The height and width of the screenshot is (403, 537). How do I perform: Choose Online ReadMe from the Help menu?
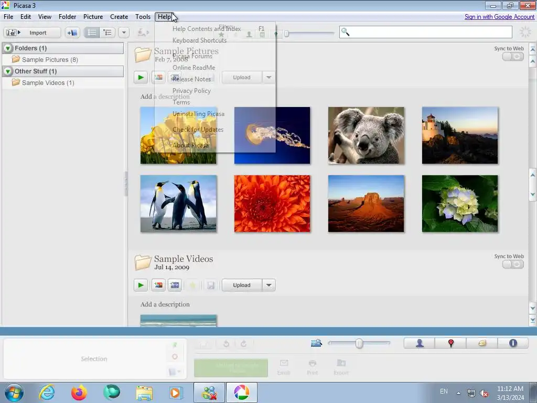(215, 68)
